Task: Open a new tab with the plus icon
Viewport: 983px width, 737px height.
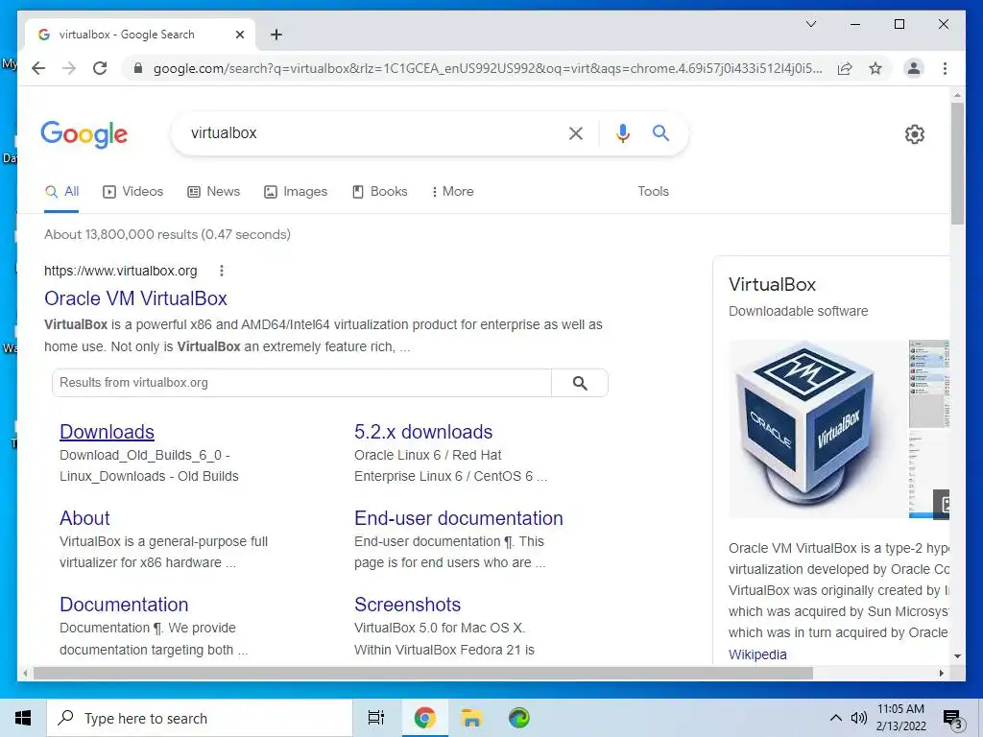Action: [276, 35]
